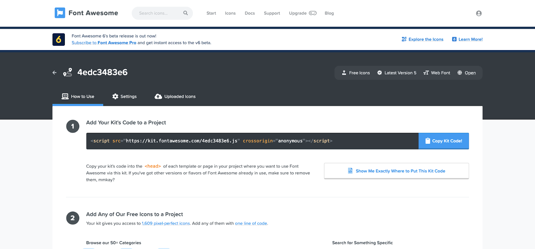Click the Web Font text icon
Screen dimensions: 535x249
tap(426, 73)
